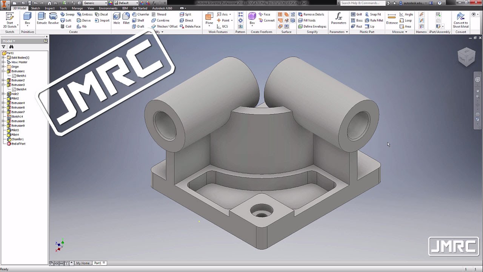Choose the Coil tool
Viewport: 483px width, 272px height.
(x=66, y=26)
